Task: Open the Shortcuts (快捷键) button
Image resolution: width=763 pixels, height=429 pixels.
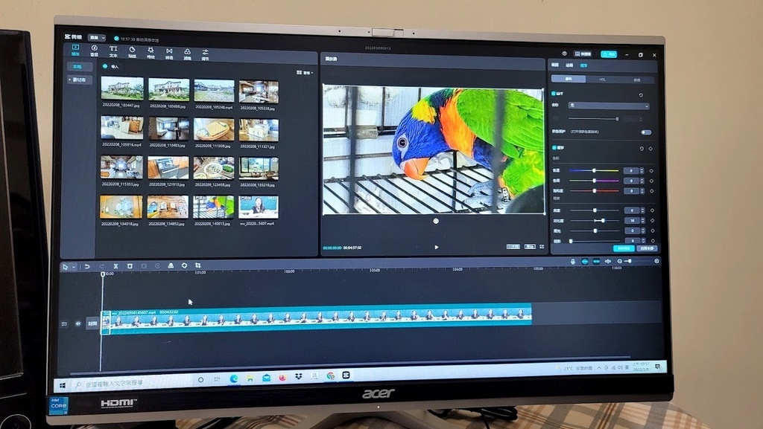Action: [583, 54]
